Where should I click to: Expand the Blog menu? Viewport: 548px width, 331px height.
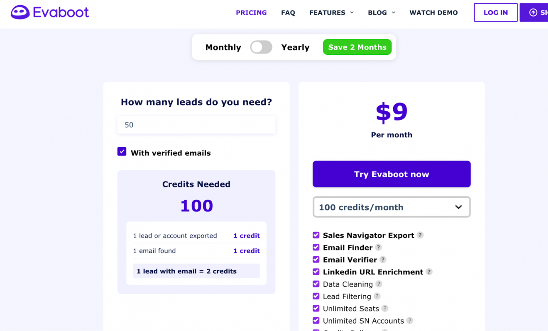381,13
